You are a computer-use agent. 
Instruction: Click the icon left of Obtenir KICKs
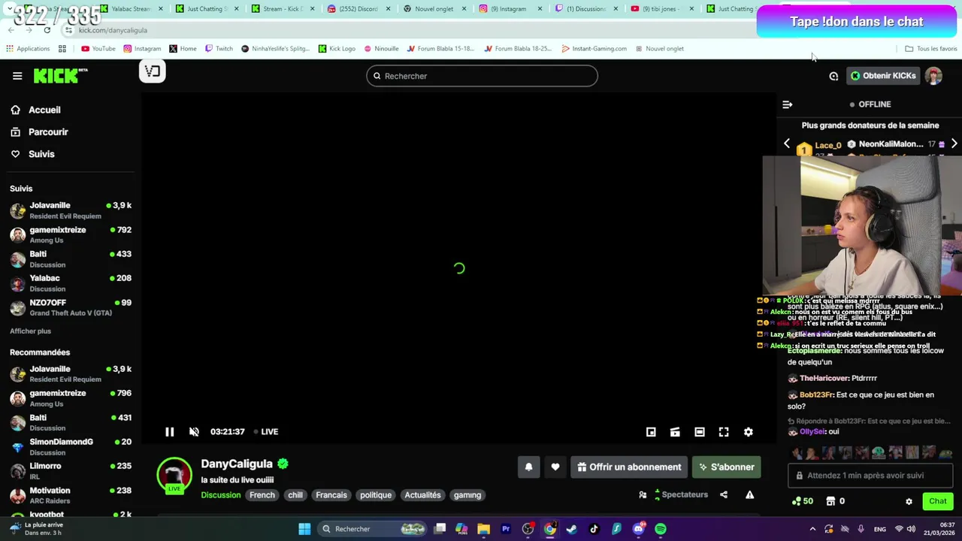click(833, 76)
